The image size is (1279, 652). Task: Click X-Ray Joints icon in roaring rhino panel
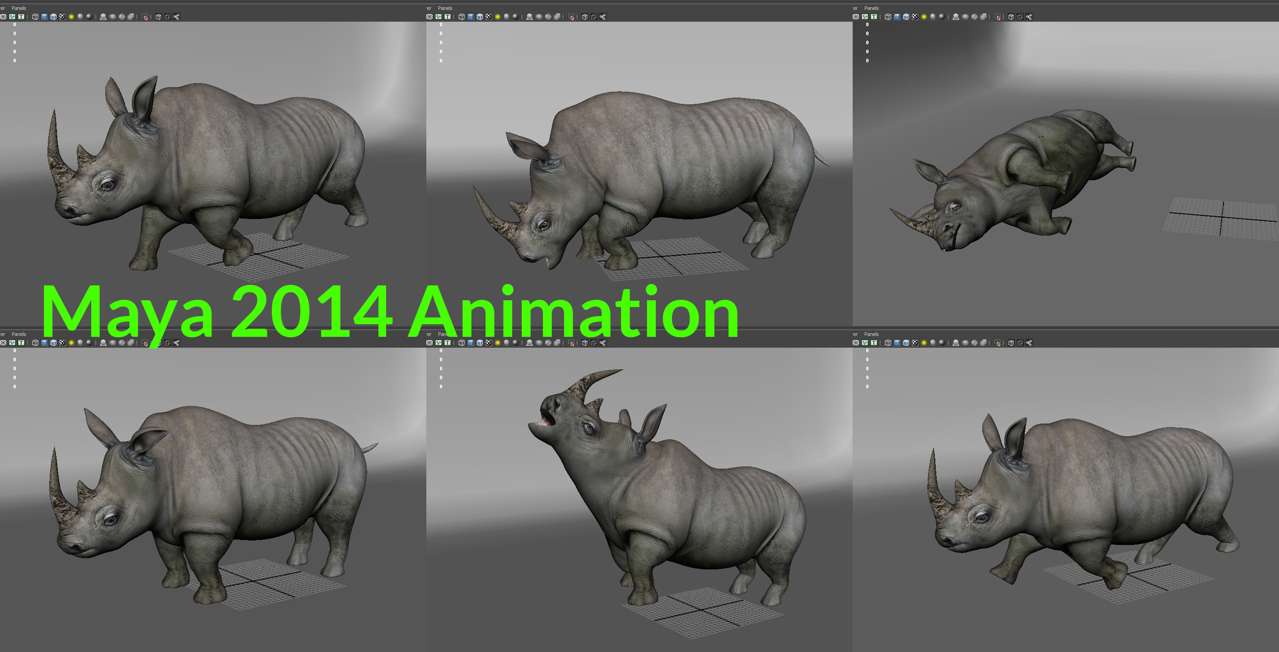pos(603,343)
